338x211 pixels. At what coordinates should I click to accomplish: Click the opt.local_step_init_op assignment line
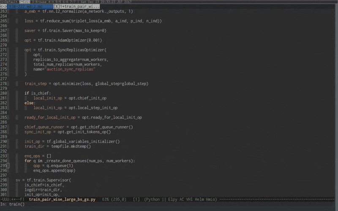click(76, 108)
